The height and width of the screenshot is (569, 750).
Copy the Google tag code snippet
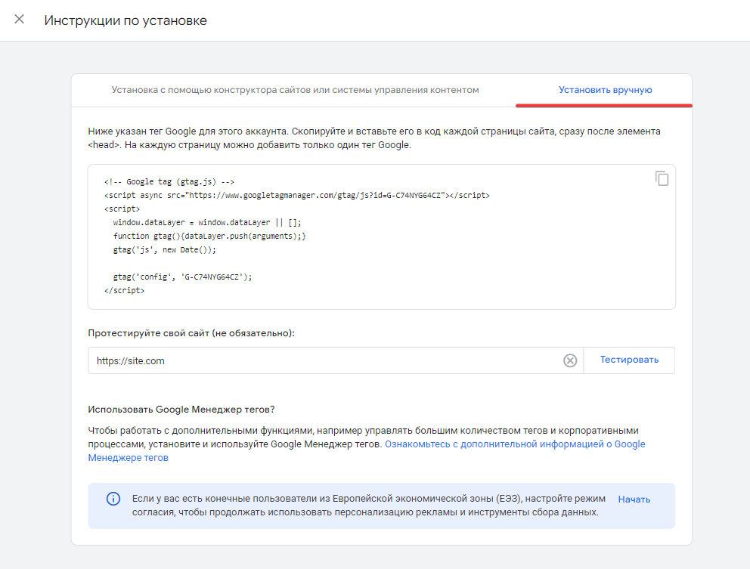coord(662,178)
